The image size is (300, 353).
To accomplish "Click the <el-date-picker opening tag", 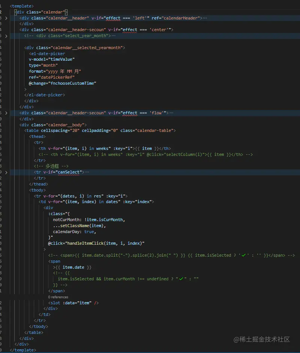I will tap(47, 54).
